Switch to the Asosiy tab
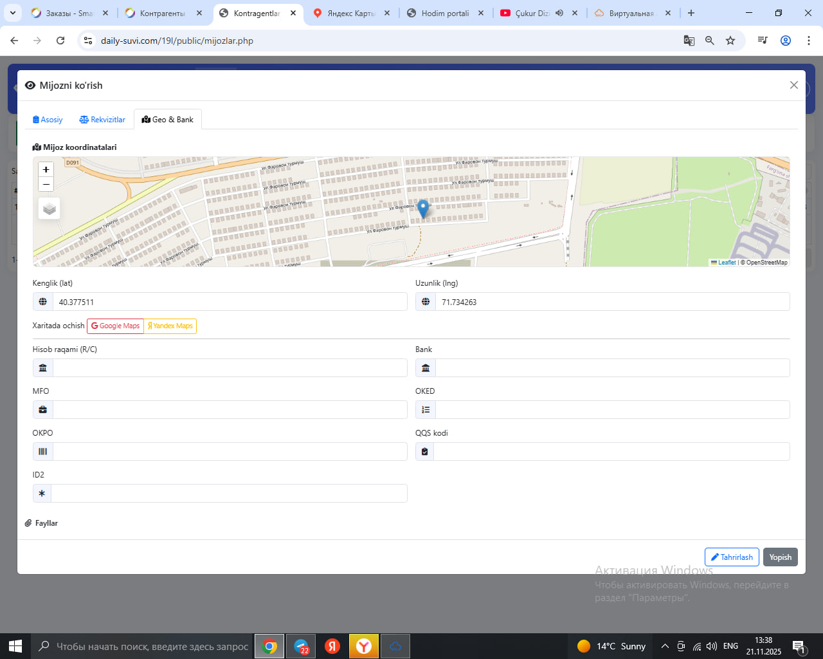 coord(48,120)
